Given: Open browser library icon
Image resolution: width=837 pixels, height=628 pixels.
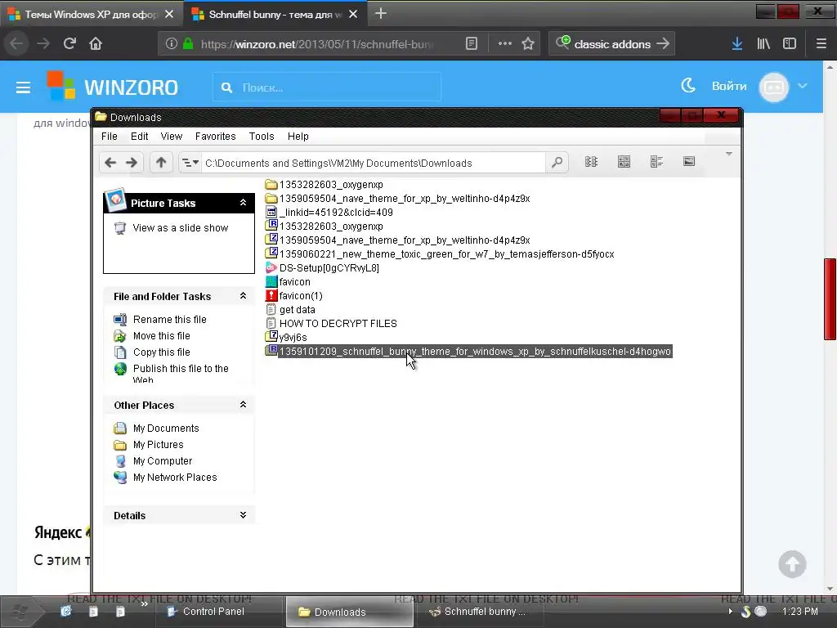Looking at the screenshot, I should pyautogui.click(x=763, y=44).
